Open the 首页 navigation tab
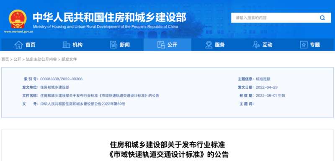Screen dimensions: 335x161 pyautogui.click(x=25, y=45)
